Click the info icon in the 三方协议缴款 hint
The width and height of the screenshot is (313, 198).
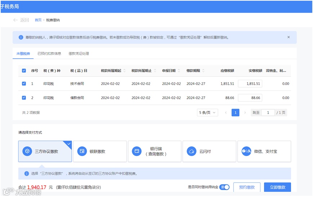pyautogui.click(x=27, y=174)
